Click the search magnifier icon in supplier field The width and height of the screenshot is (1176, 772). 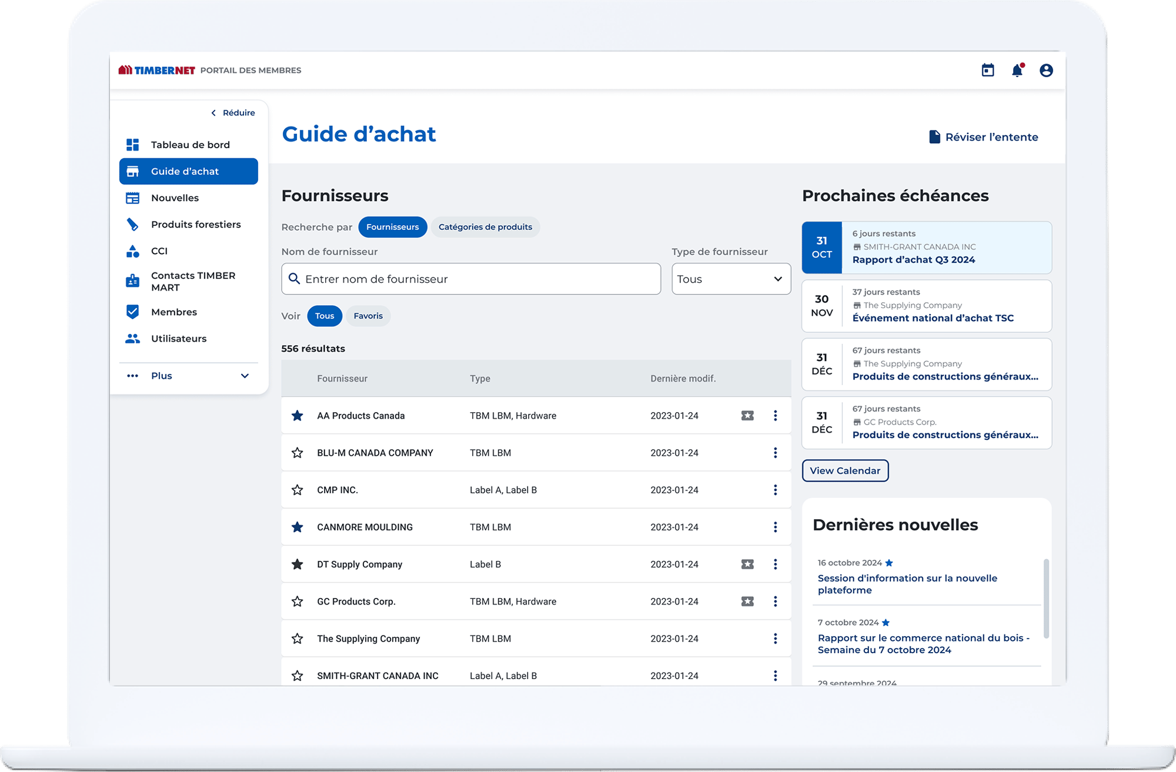tap(295, 279)
